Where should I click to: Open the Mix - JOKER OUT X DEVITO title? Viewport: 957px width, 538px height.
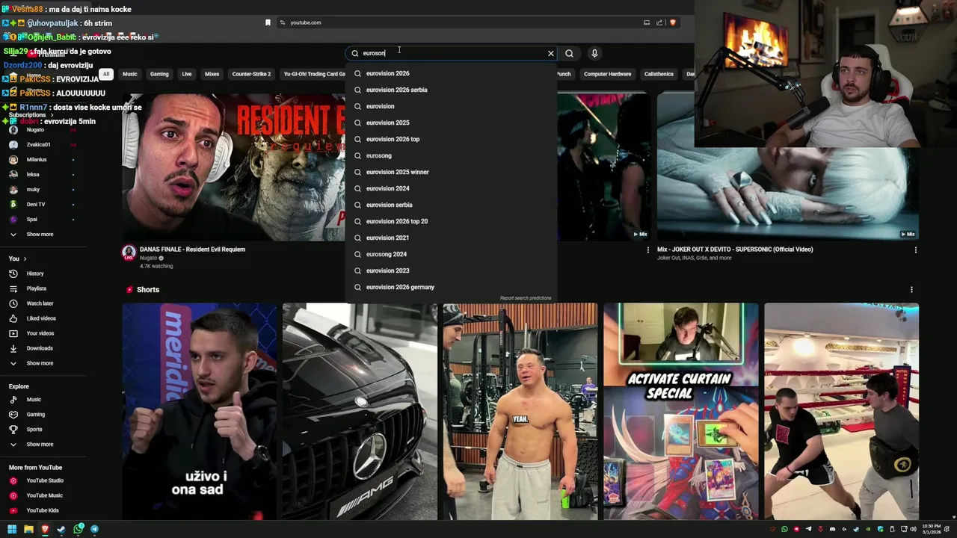[x=735, y=250]
